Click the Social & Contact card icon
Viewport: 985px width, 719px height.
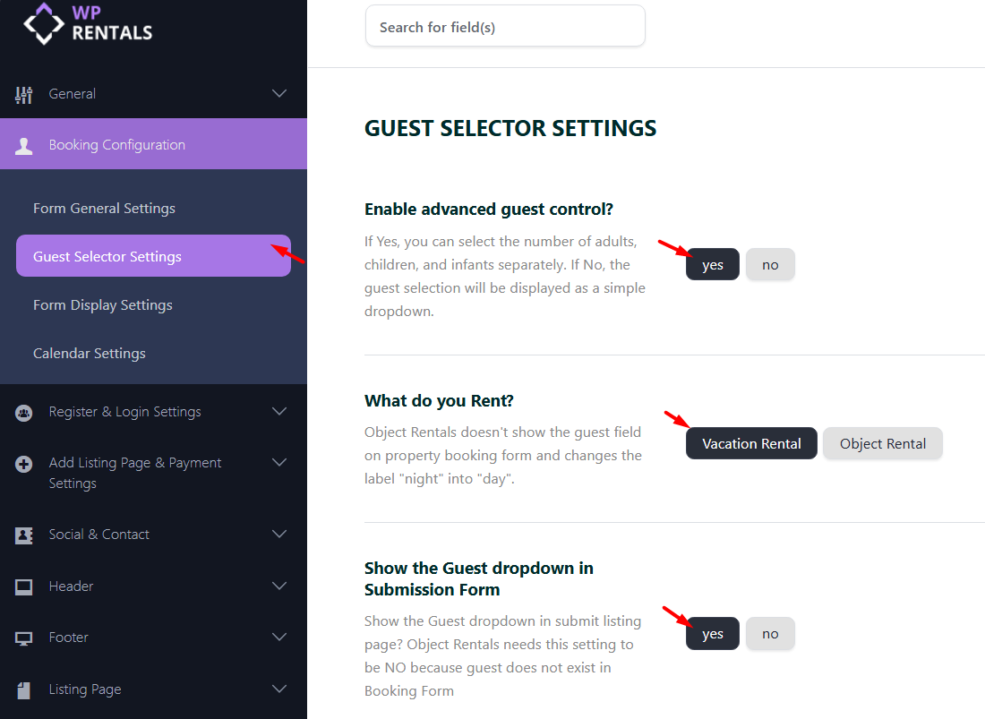pos(24,535)
